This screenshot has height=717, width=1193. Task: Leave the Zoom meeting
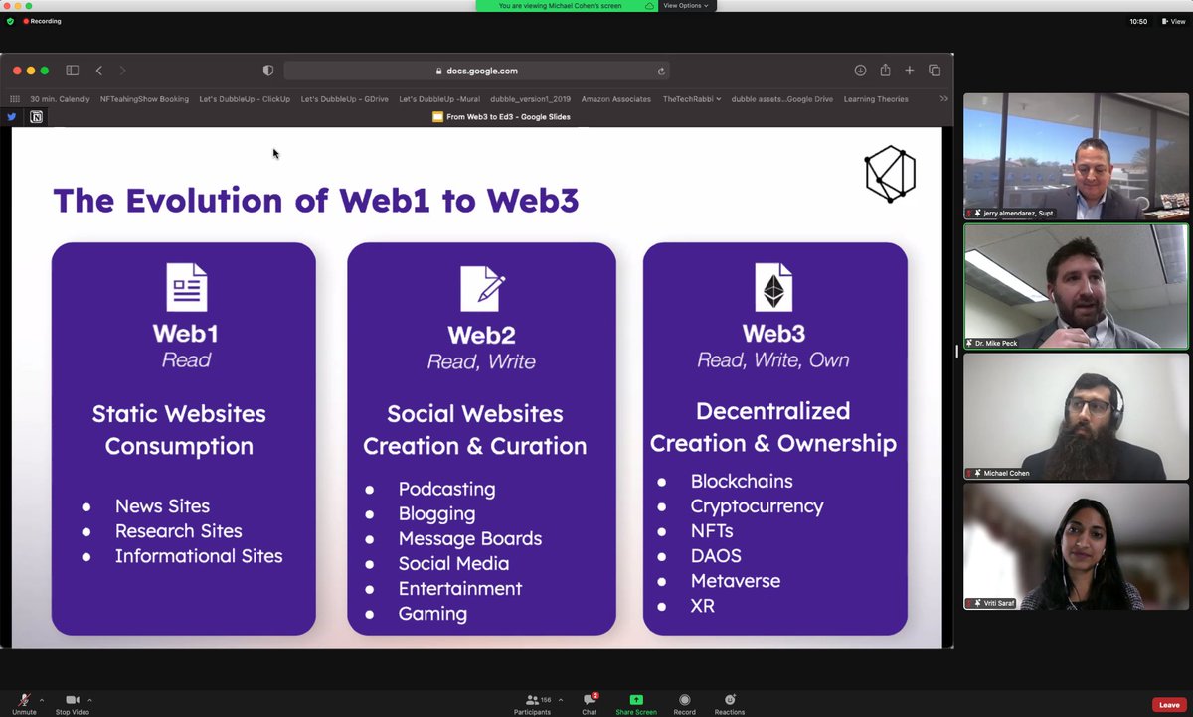1169,705
